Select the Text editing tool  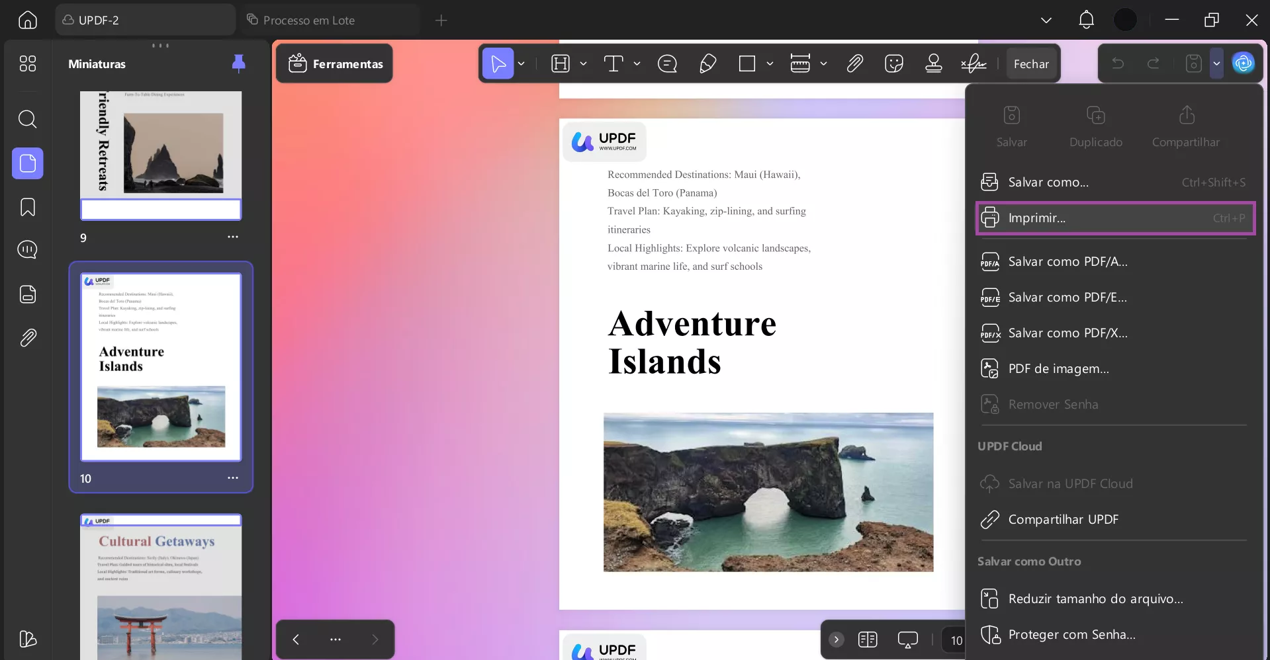click(614, 63)
